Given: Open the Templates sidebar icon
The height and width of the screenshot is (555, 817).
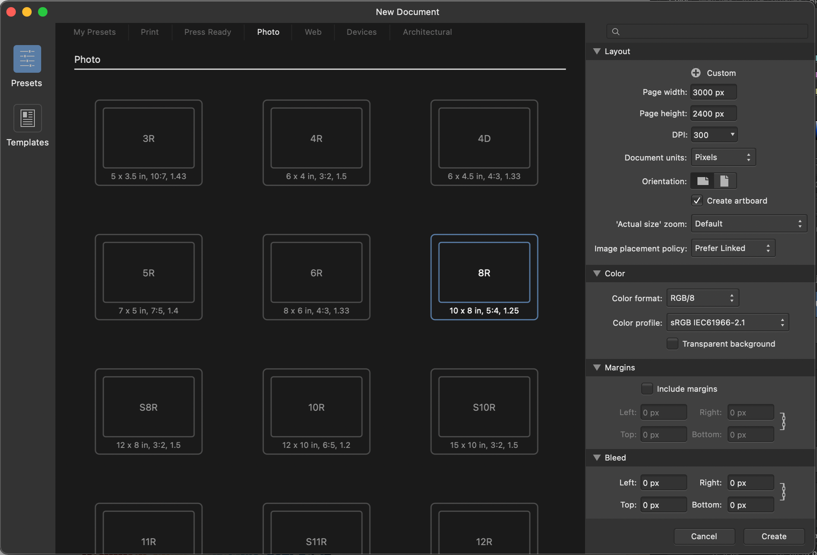Looking at the screenshot, I should [27, 118].
